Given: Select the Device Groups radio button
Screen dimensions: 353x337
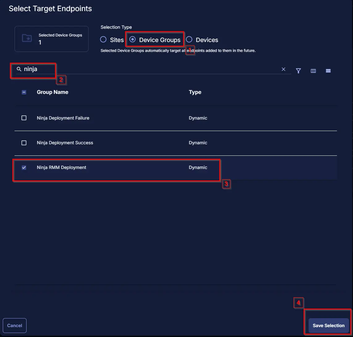Looking at the screenshot, I should (132, 40).
